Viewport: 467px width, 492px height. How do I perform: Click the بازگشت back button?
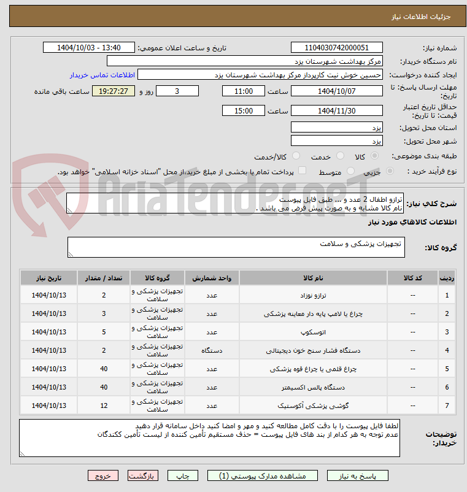pyautogui.click(x=143, y=475)
